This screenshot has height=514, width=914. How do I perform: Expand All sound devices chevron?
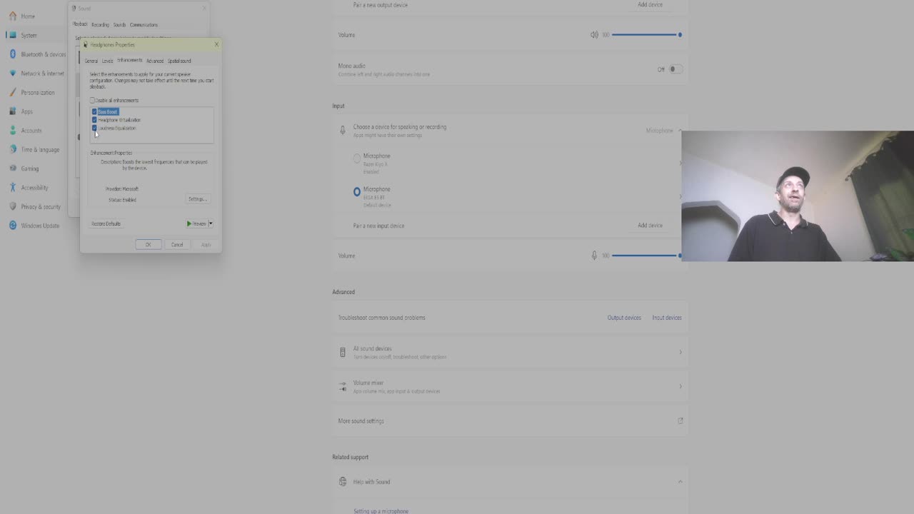(x=680, y=352)
